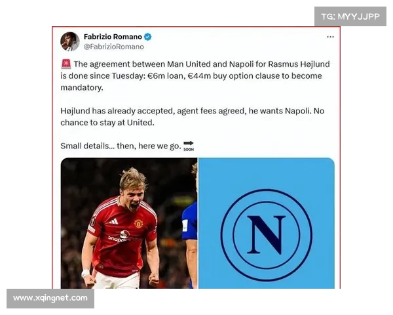
Task: Click the Napoli N crest emblem
Action: [x=266, y=235]
